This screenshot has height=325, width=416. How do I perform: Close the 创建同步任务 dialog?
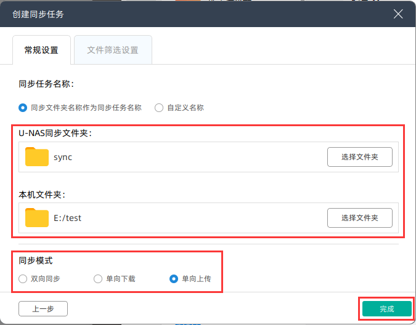[x=398, y=14]
